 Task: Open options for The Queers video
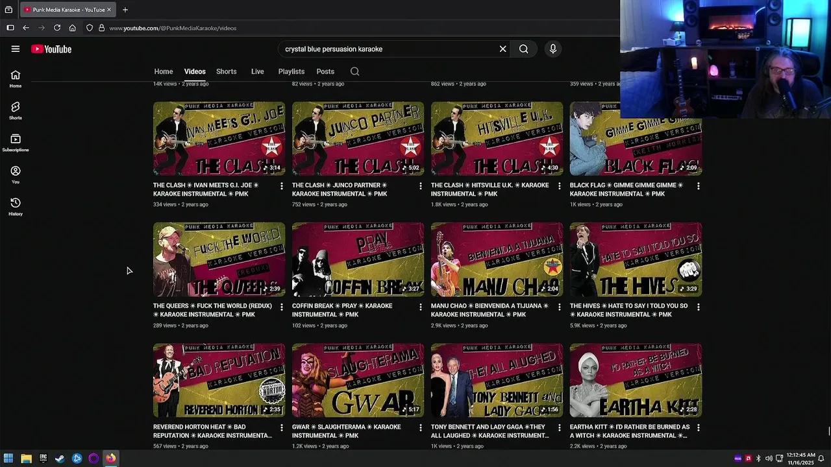281,307
